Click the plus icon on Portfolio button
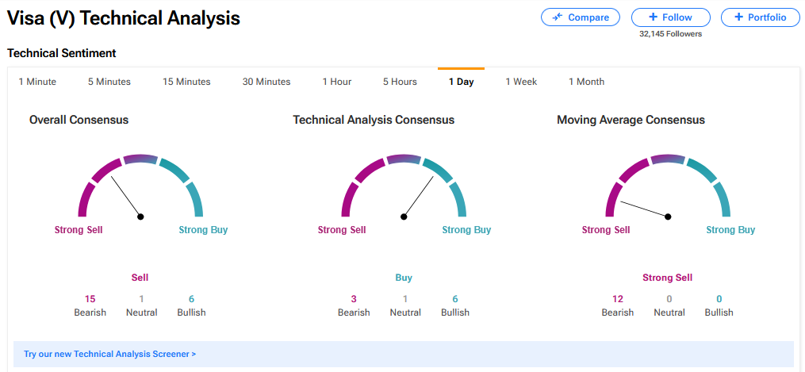This screenshot has height=372, width=805. coord(738,17)
